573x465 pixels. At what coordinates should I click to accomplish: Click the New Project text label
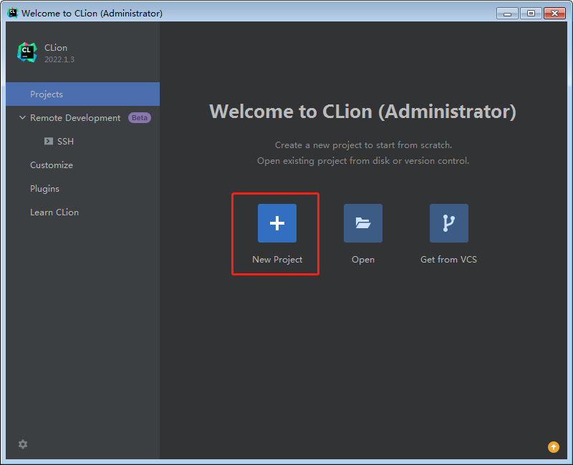[x=277, y=260]
